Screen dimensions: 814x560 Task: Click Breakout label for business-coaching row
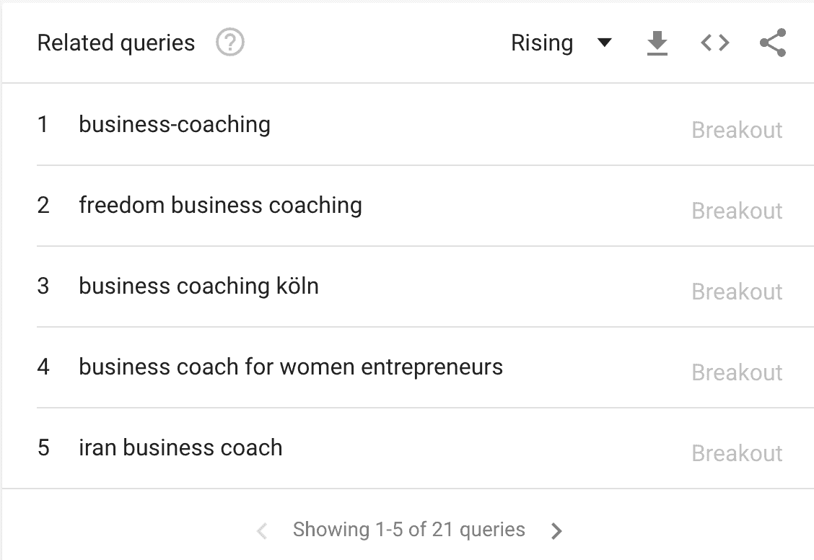[737, 130]
